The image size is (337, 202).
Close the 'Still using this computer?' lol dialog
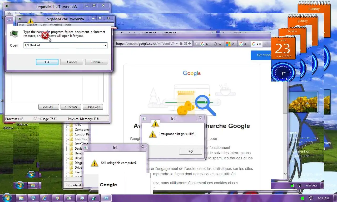click(x=142, y=147)
